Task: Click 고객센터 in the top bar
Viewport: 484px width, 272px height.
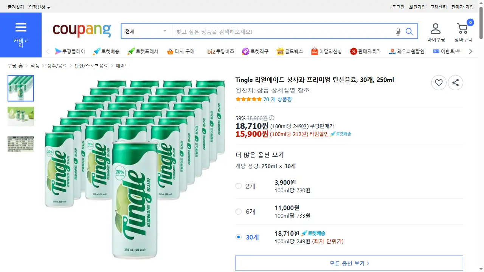Action: (x=438, y=7)
